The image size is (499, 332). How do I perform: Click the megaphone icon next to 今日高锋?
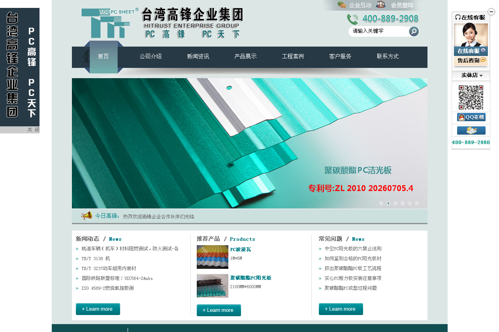[x=87, y=216]
